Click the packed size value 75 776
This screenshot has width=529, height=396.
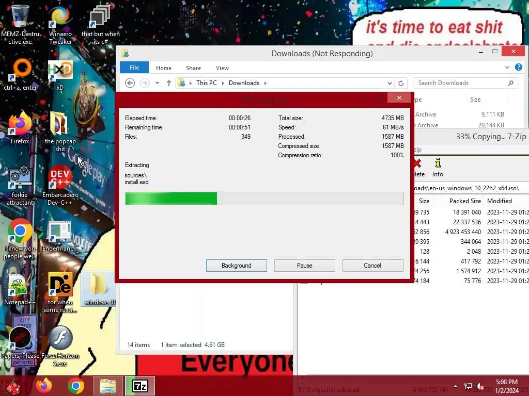click(472, 281)
